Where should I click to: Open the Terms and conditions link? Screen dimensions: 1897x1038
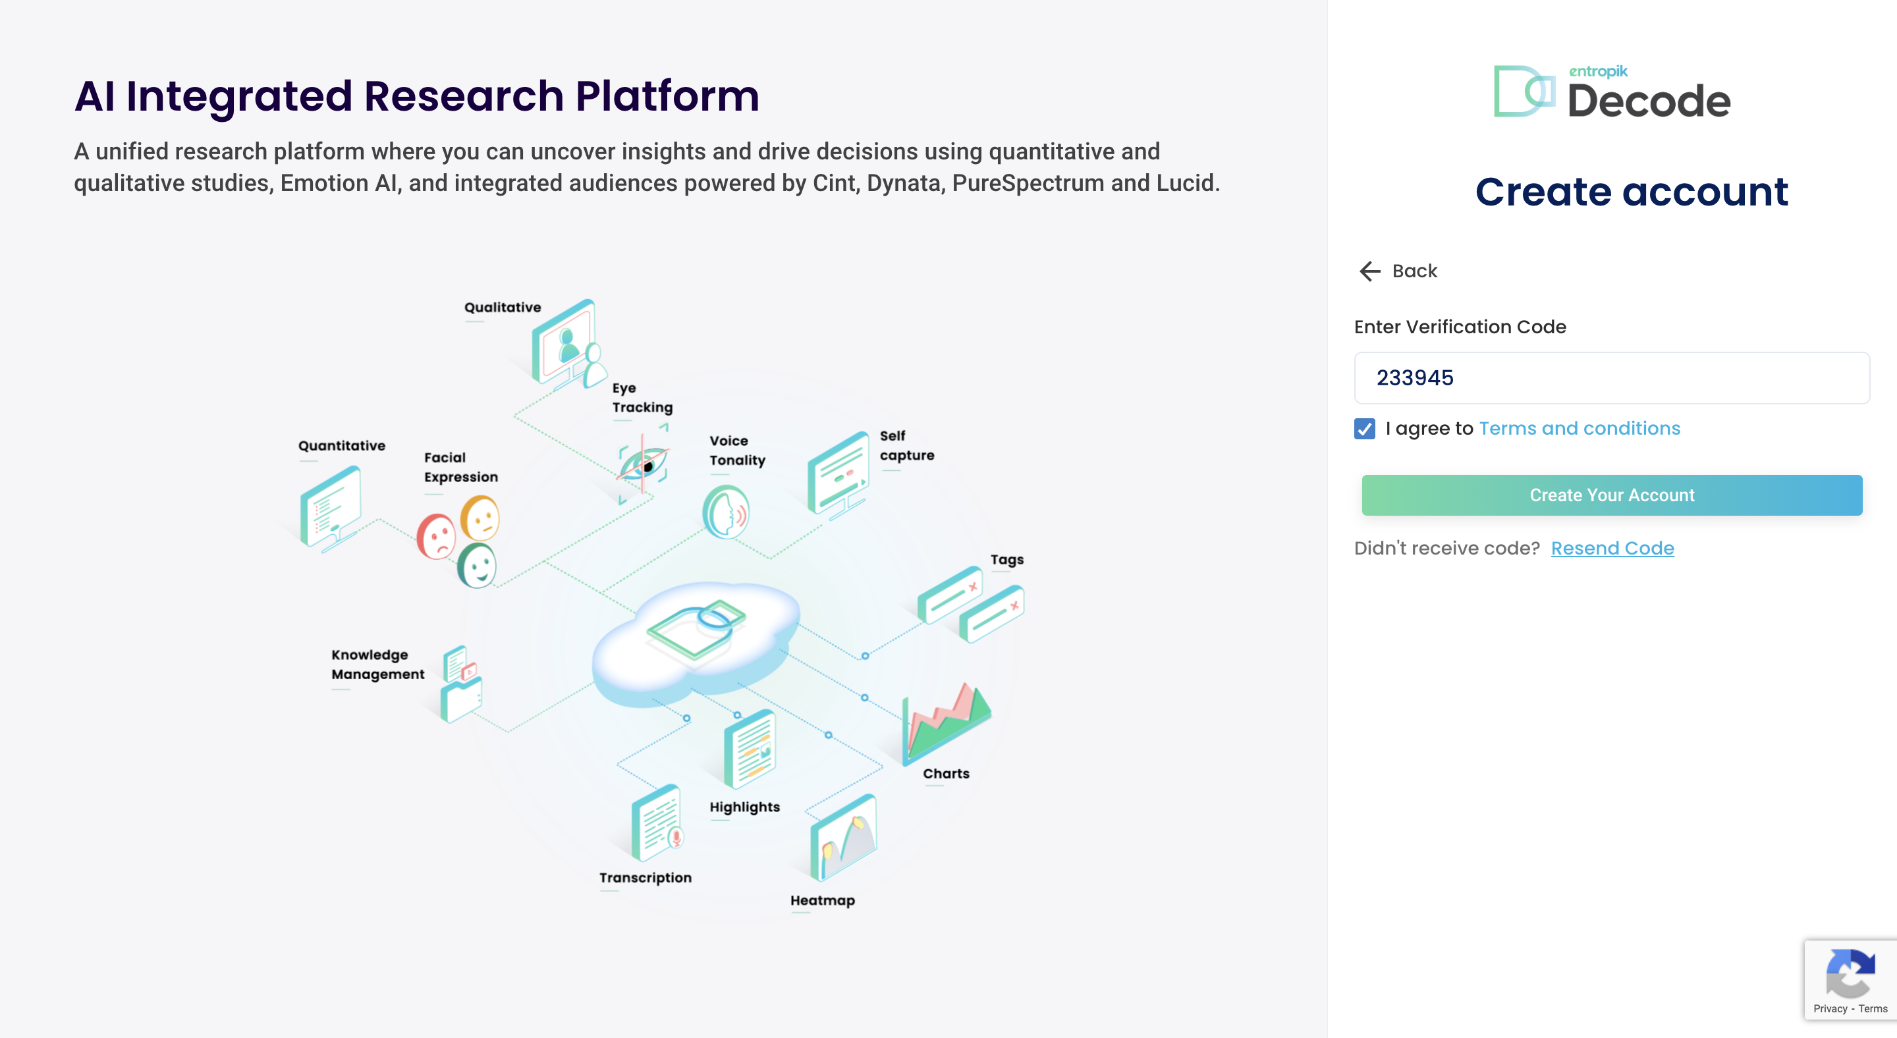point(1579,429)
